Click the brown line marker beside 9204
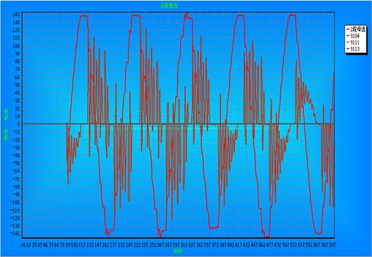This screenshot has width=372, height=257. pos(348,36)
